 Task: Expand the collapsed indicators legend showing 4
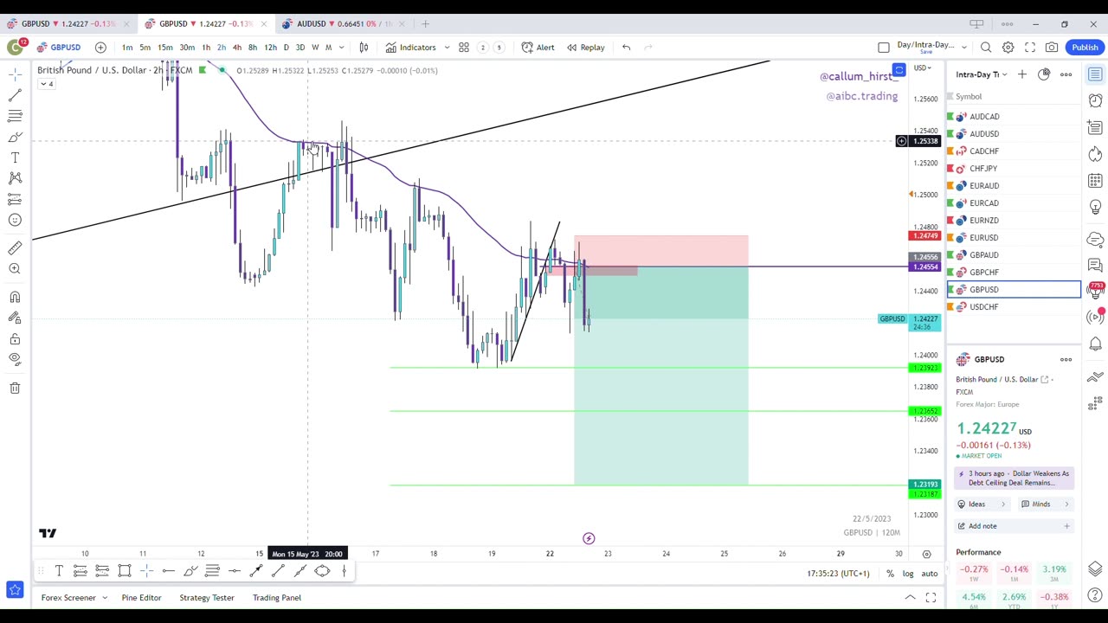(x=46, y=84)
